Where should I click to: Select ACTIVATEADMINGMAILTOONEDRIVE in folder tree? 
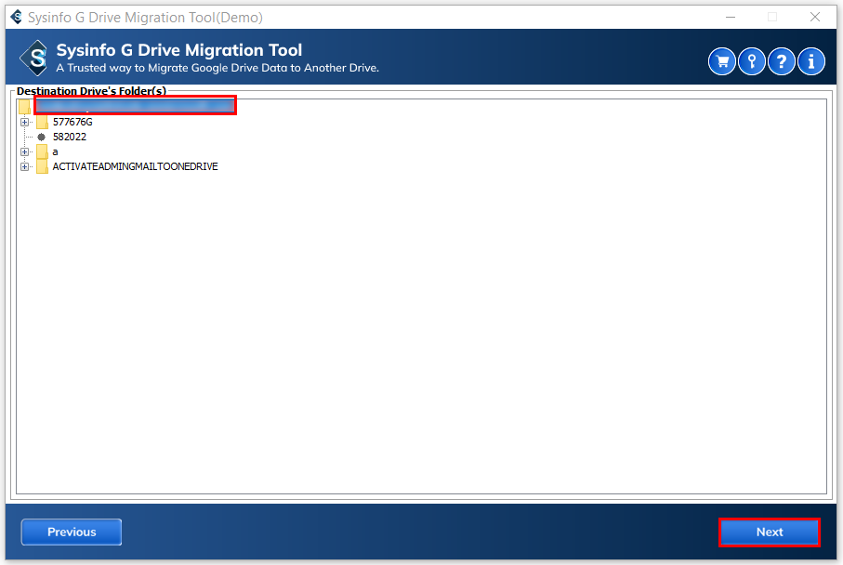(135, 166)
